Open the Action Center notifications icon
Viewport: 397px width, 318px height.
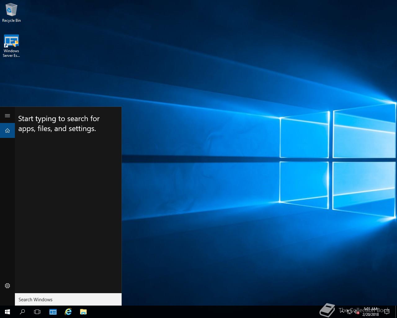(x=387, y=312)
